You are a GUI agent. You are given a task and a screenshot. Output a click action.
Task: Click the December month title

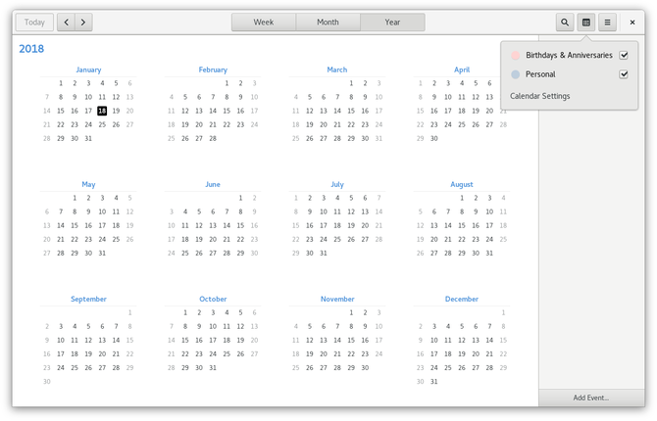(461, 299)
